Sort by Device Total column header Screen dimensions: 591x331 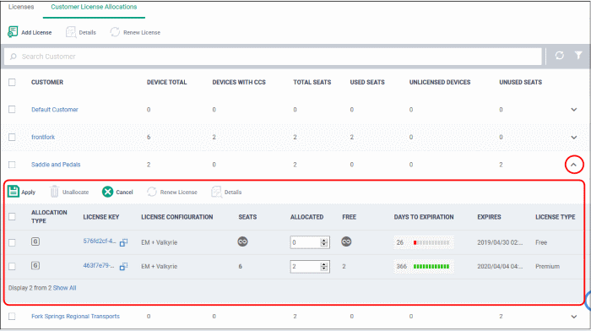tap(166, 82)
